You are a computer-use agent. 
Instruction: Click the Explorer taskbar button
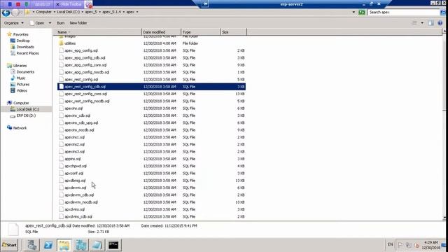coord(64,245)
